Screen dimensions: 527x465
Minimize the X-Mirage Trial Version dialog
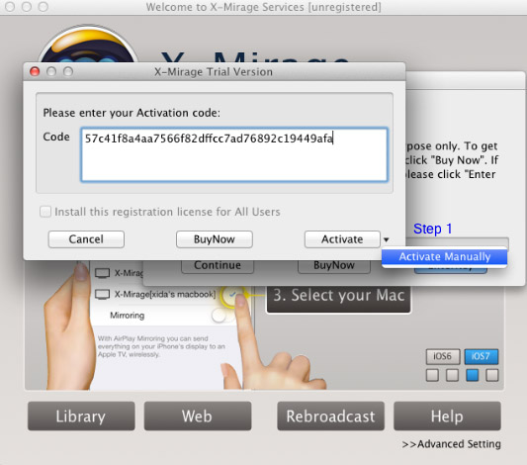tap(51, 71)
